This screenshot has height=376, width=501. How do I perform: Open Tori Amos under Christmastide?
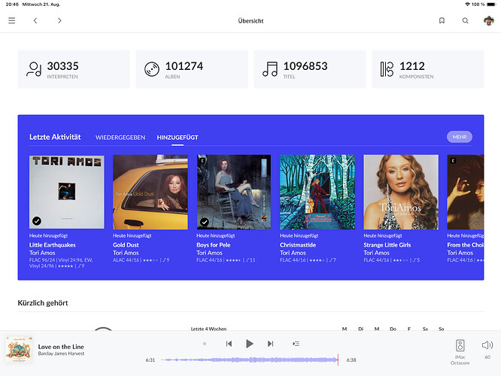[x=293, y=253]
